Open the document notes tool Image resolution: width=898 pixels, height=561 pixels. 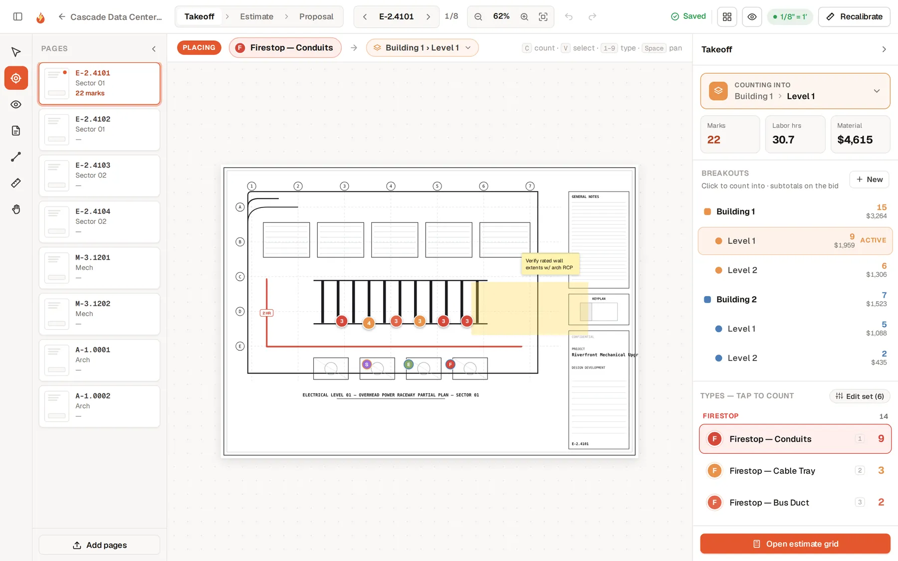(x=16, y=131)
